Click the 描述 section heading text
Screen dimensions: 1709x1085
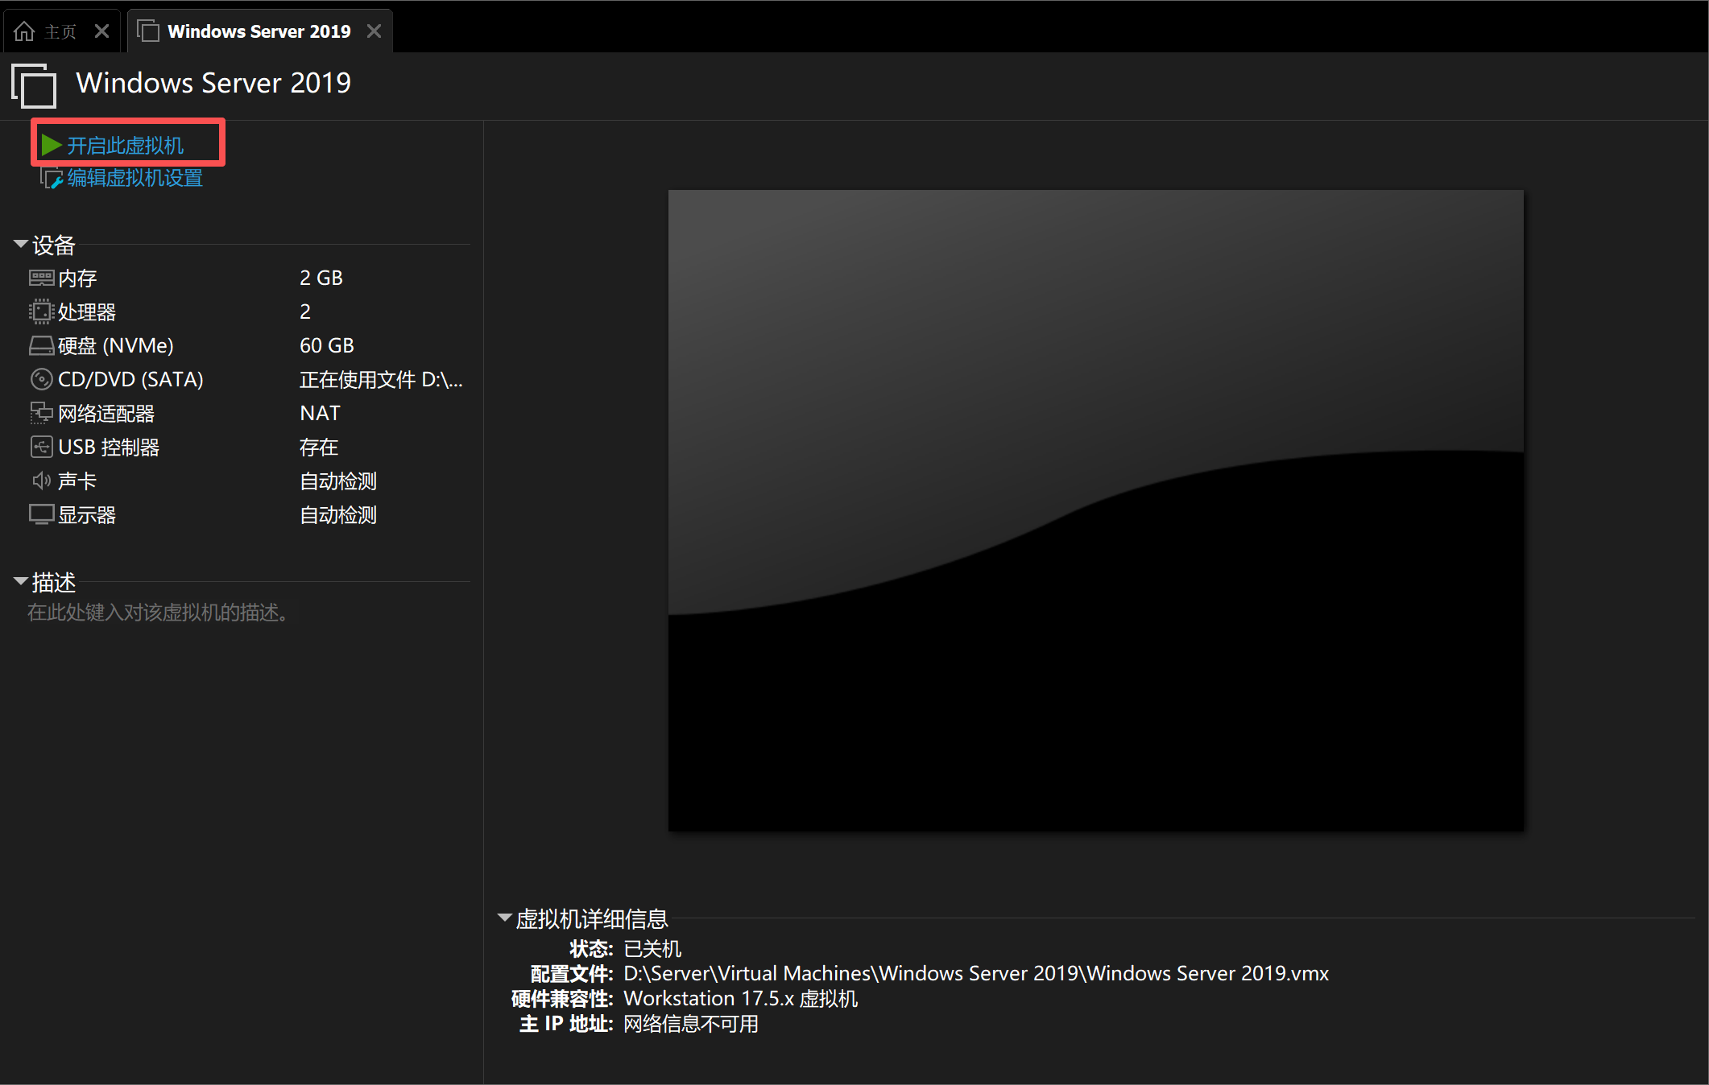(x=54, y=582)
